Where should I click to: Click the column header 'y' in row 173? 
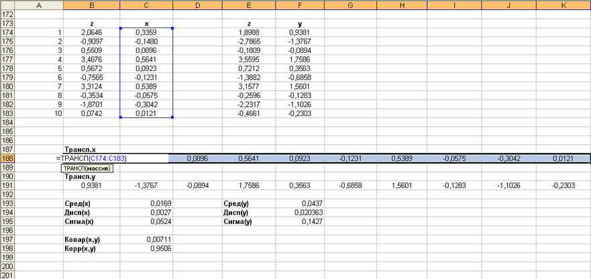[300, 23]
